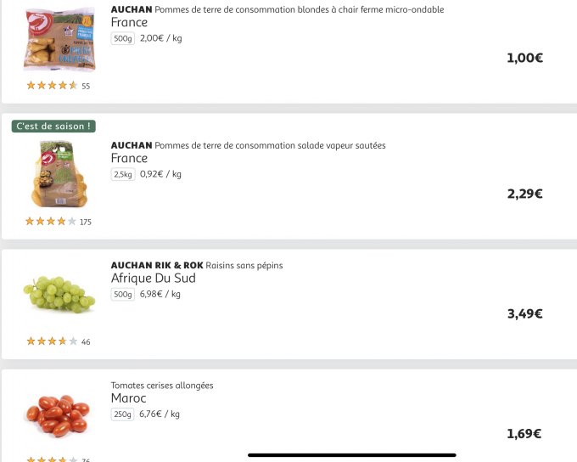Click the 1,00€ price
Image resolution: width=577 pixels, height=462 pixels.
click(524, 58)
